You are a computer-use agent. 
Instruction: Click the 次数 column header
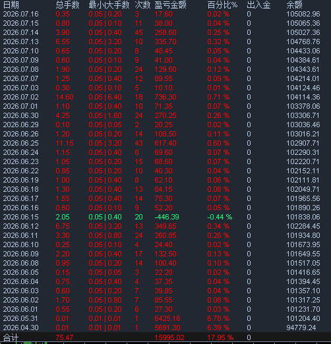pyautogui.click(x=142, y=5)
